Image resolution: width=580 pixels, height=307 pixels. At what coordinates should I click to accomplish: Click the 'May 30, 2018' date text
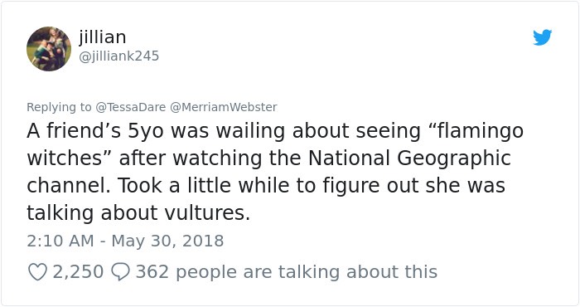click(x=167, y=241)
